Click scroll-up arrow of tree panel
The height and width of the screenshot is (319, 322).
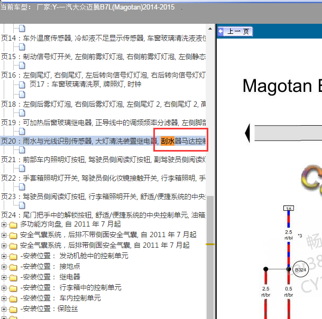(x=210, y=29)
